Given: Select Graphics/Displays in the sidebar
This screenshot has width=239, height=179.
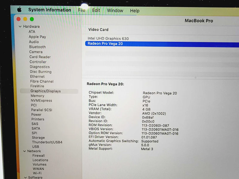Looking at the screenshot, I should pyautogui.click(x=49, y=91).
